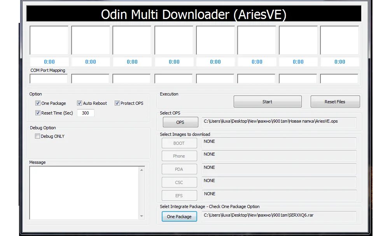Click the EFS image button
This screenshot has width=376, height=236.
[x=179, y=196]
